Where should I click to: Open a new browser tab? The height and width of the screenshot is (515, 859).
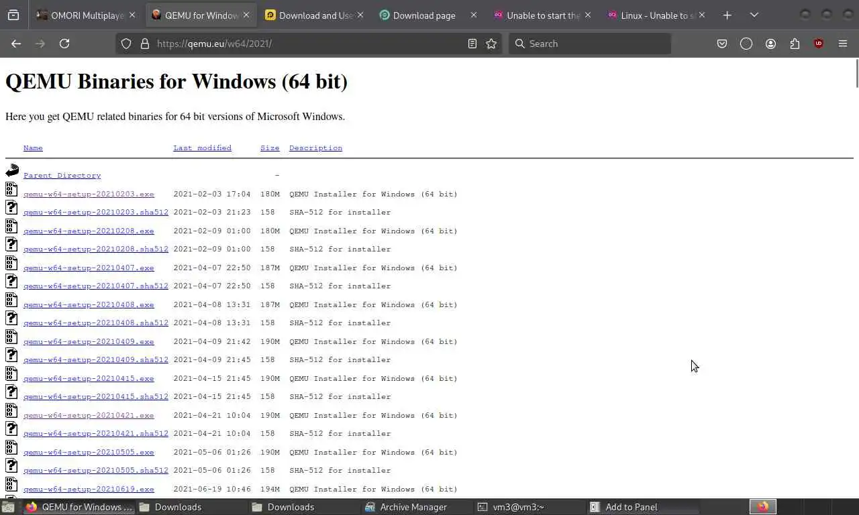pos(727,15)
